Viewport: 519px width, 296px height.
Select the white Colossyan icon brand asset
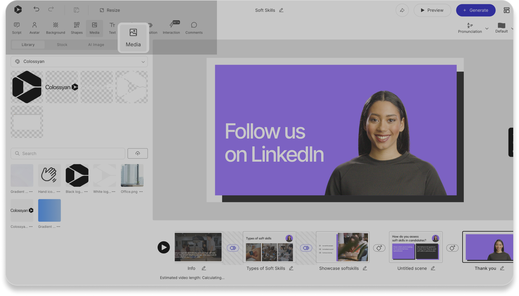[132, 87]
